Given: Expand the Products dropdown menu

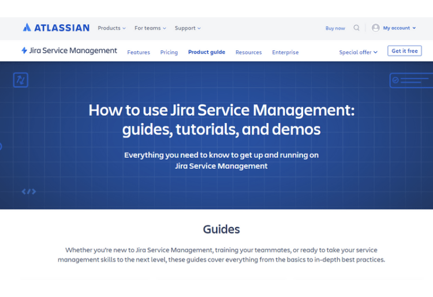Looking at the screenshot, I should [111, 28].
